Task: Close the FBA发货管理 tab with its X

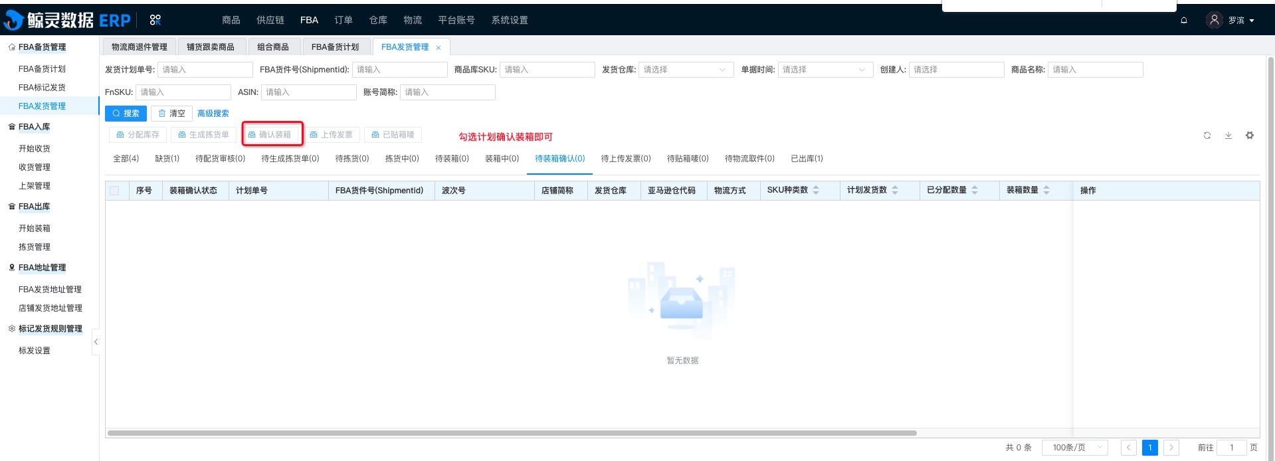Action: [439, 48]
